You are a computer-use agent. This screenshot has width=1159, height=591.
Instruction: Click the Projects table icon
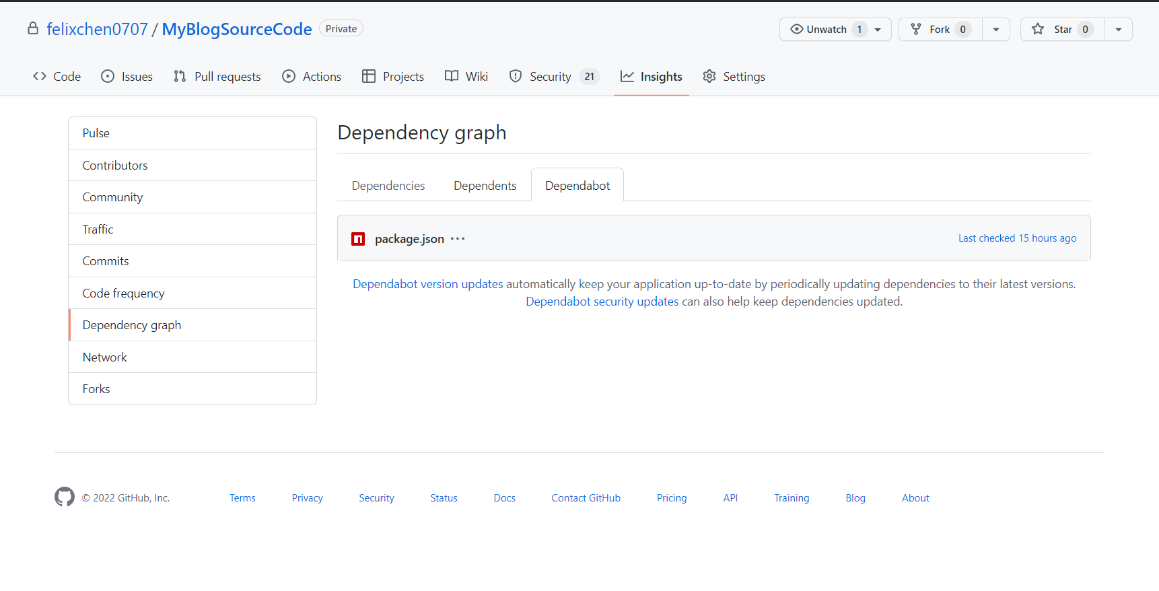point(369,76)
